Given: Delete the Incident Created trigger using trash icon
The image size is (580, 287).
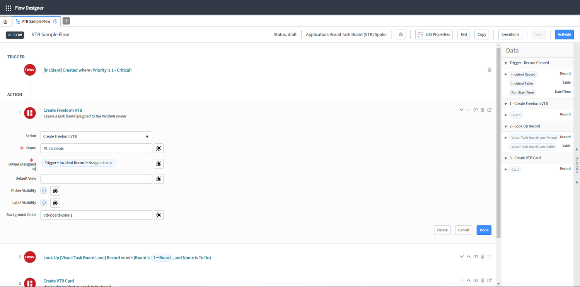Looking at the screenshot, I should coord(489,70).
